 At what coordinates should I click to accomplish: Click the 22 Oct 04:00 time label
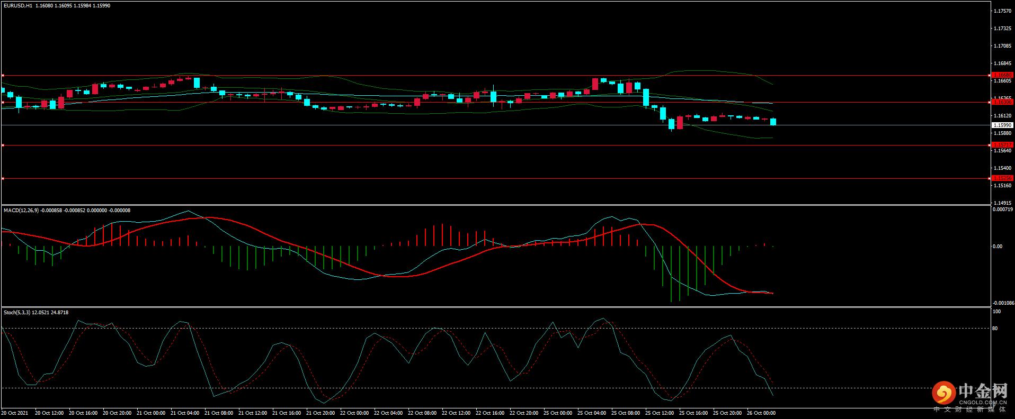coord(388,413)
